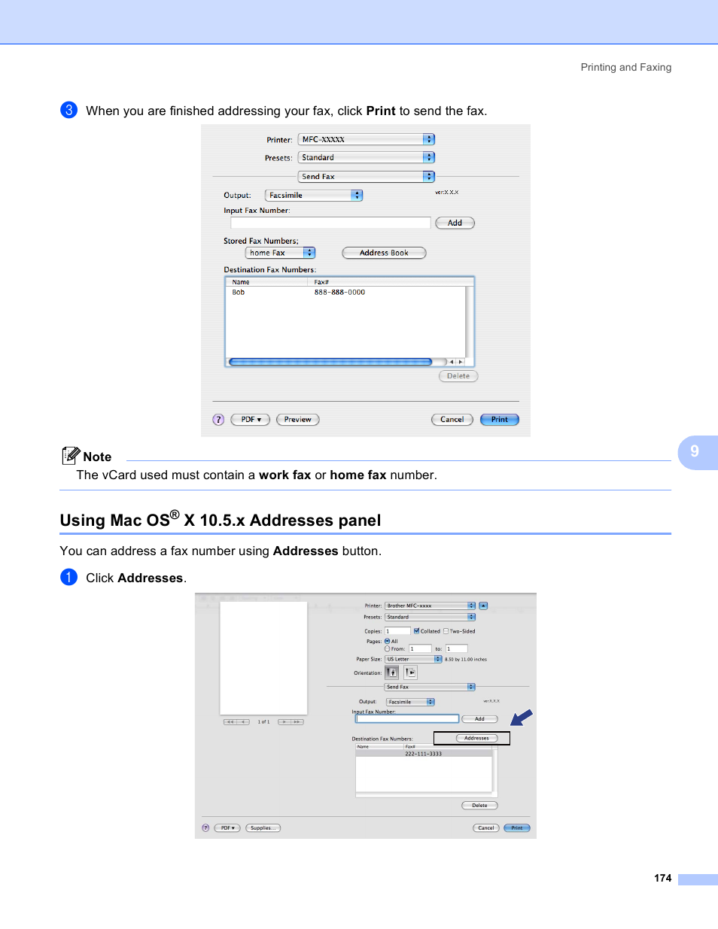Select the From pages radio button
Viewport: 718px width, 929px height.
[387, 648]
